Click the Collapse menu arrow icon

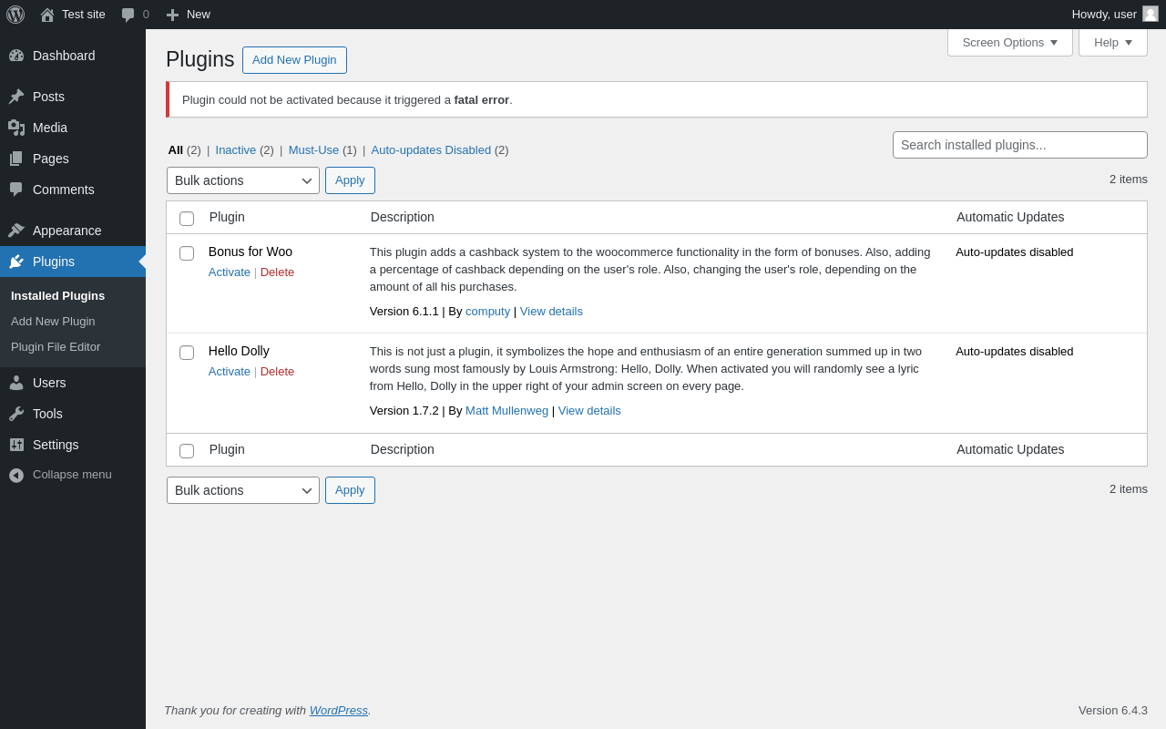click(16, 475)
